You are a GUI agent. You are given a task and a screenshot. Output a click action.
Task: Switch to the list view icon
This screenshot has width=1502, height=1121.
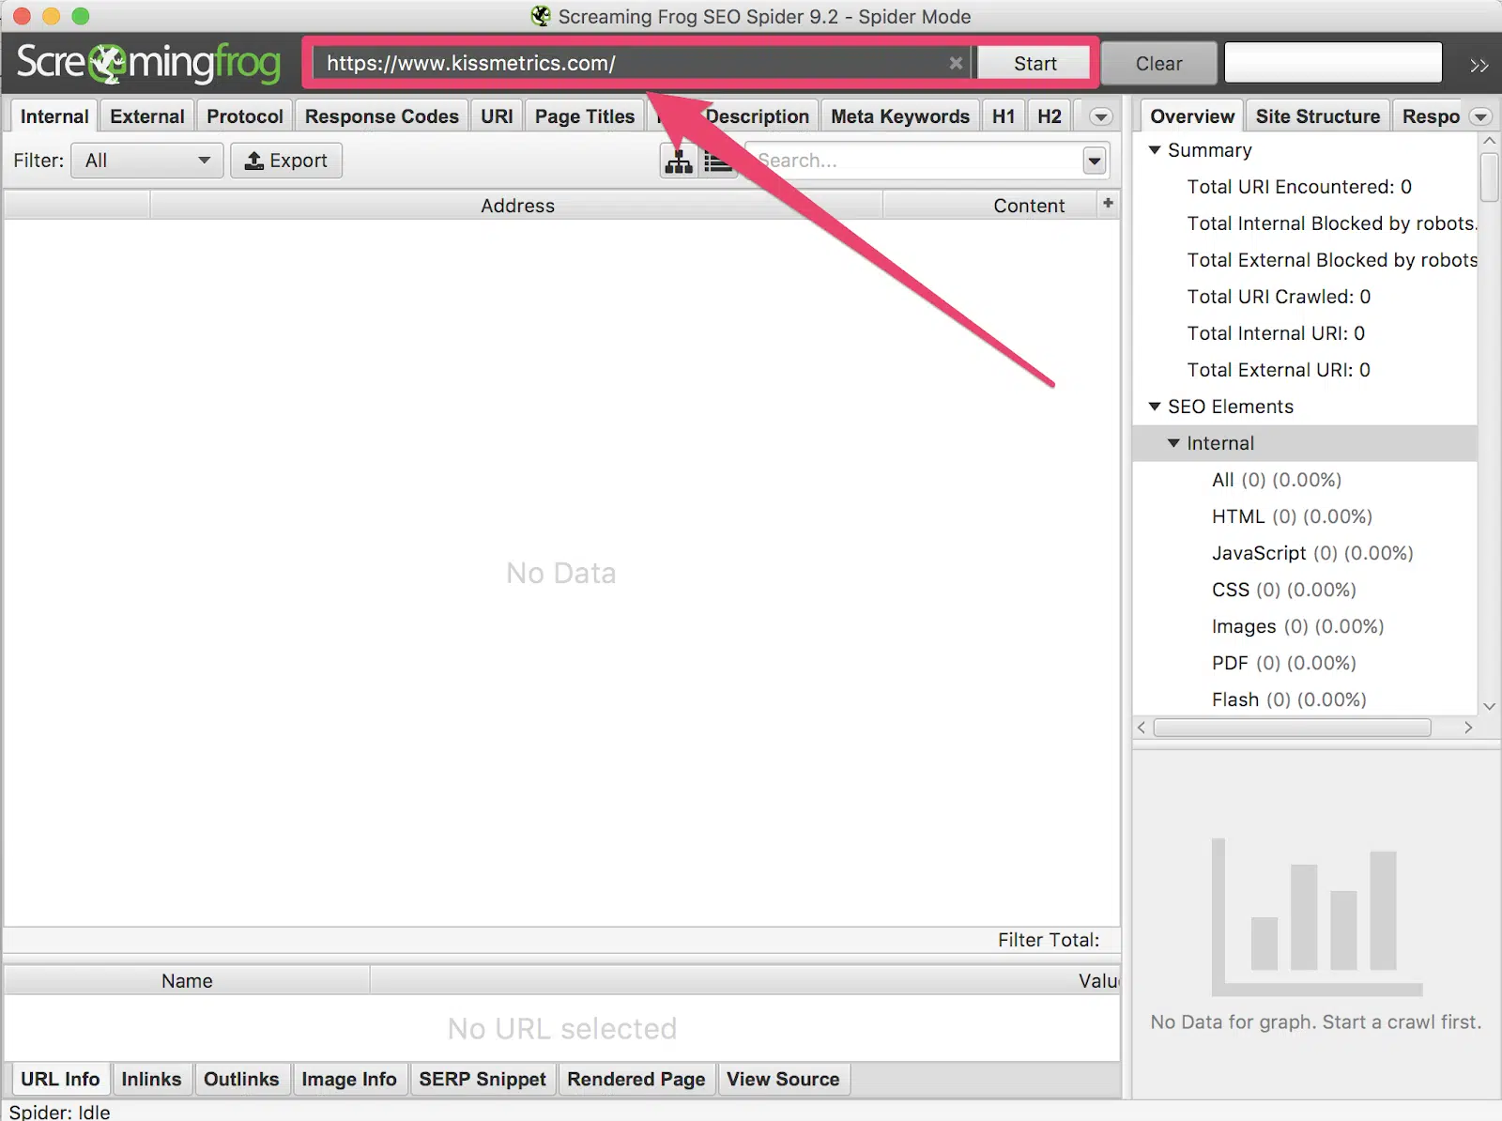pyautogui.click(x=718, y=161)
